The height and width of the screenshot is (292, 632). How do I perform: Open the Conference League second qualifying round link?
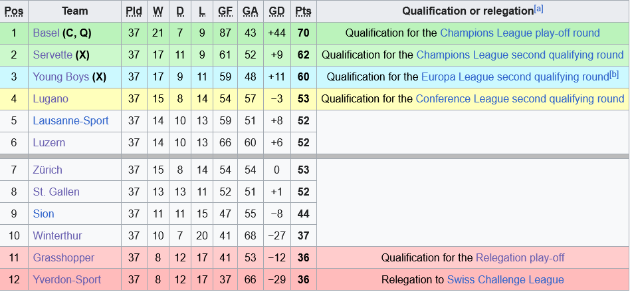pos(520,98)
